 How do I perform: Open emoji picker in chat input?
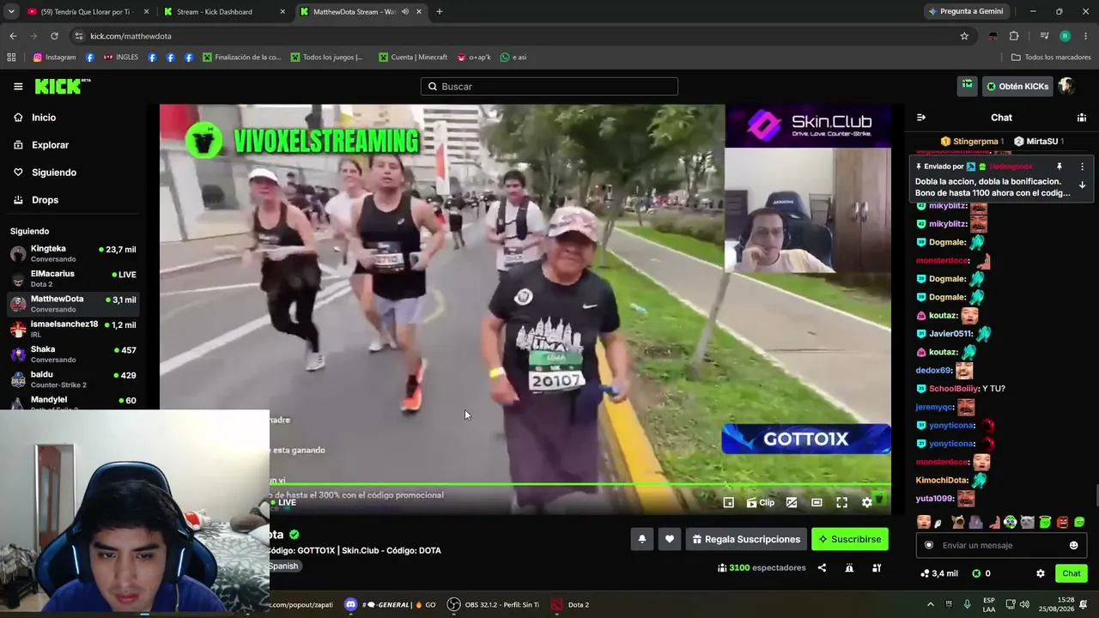tap(1073, 545)
